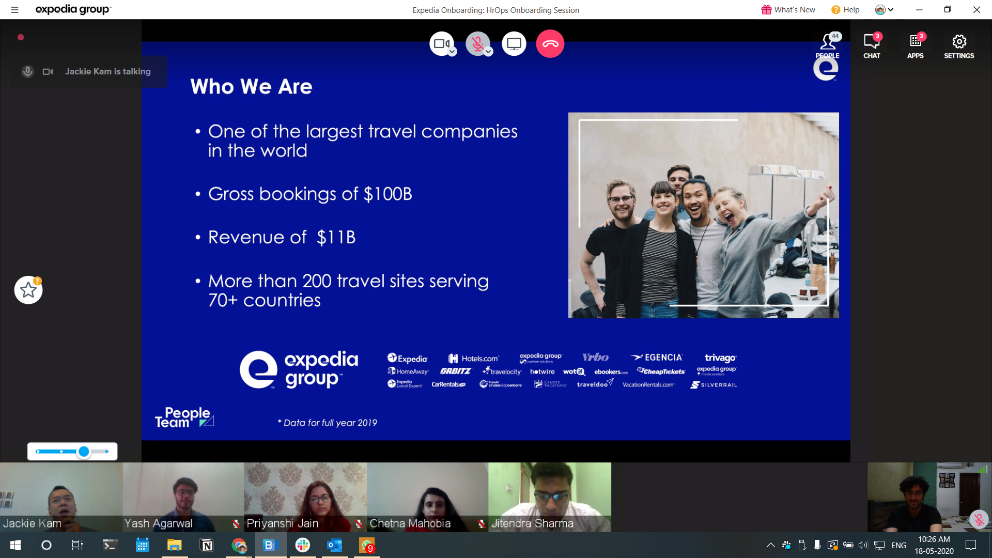
Task: Show hidden system tray icons
Action: (770, 545)
